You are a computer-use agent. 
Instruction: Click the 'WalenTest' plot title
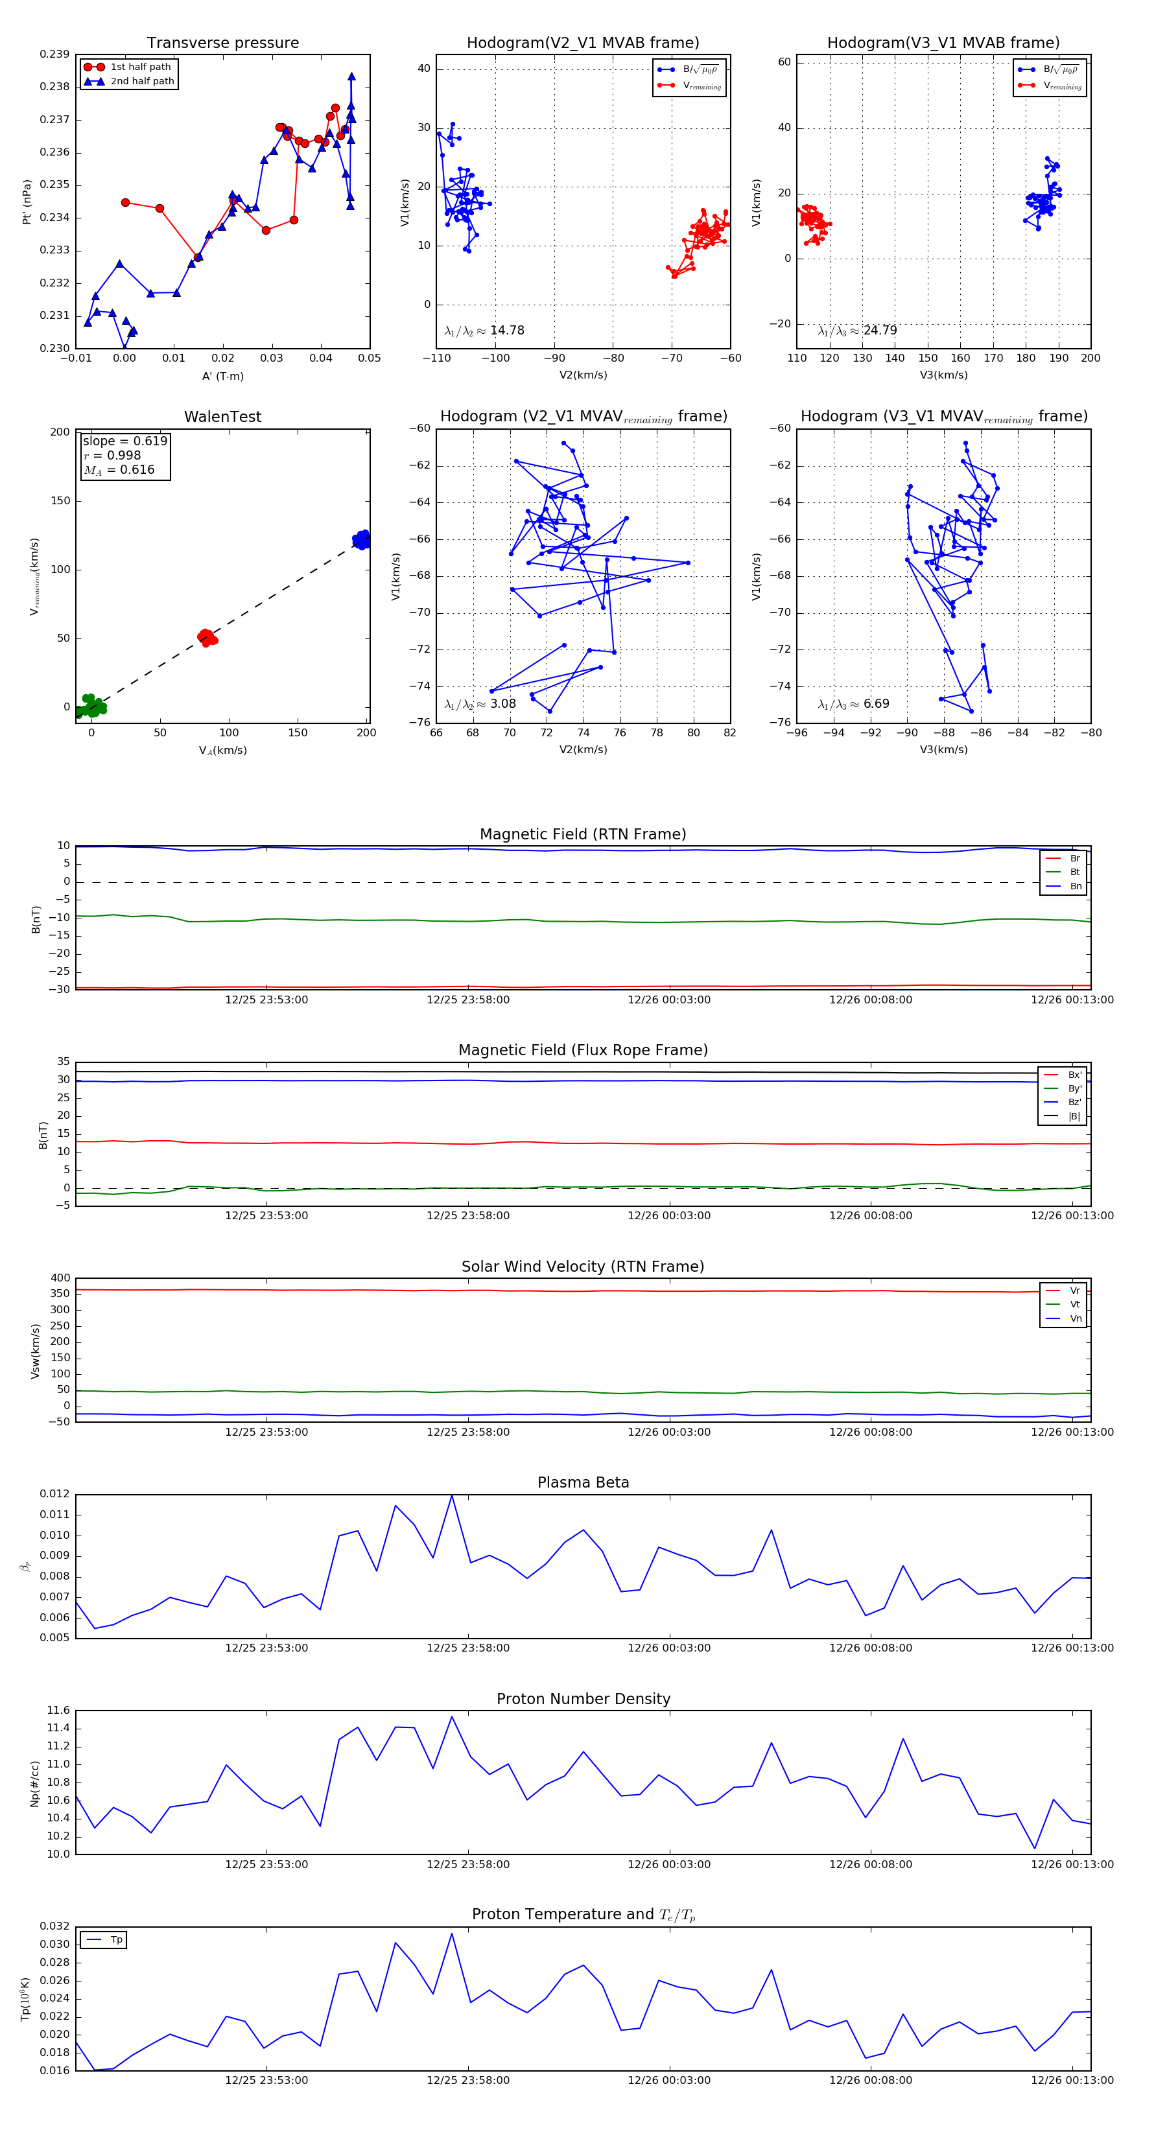pyautogui.click(x=222, y=417)
